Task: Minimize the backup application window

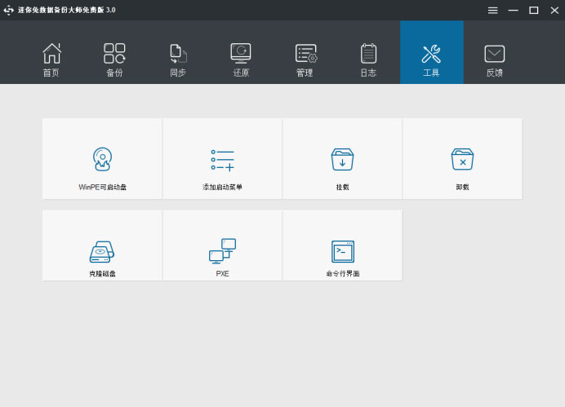Action: (x=514, y=10)
